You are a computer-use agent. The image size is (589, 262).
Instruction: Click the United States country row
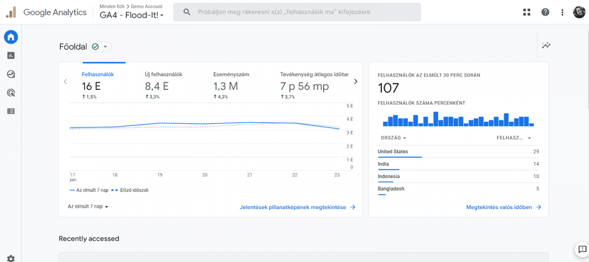(458, 151)
